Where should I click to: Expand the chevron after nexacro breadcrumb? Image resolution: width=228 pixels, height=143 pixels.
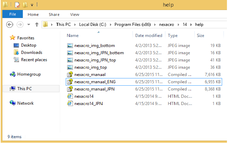(x=179, y=25)
